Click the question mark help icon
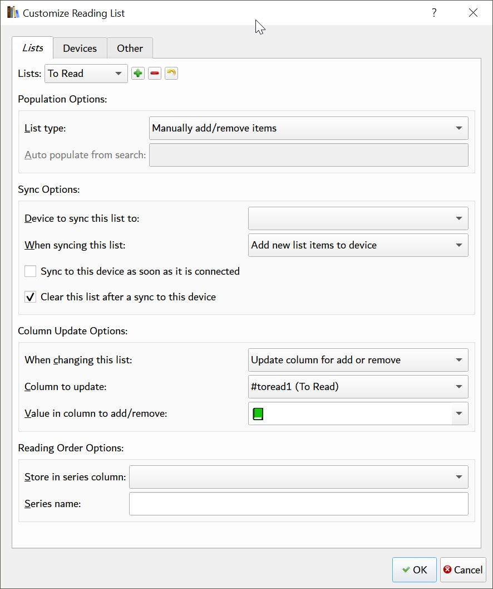The image size is (493, 589). point(434,13)
